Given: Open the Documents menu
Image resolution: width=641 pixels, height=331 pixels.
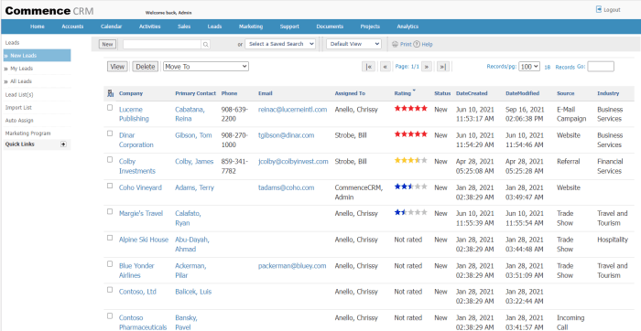Looking at the screenshot, I should pyautogui.click(x=330, y=27).
